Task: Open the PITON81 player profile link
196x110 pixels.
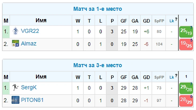Action: click(x=32, y=100)
